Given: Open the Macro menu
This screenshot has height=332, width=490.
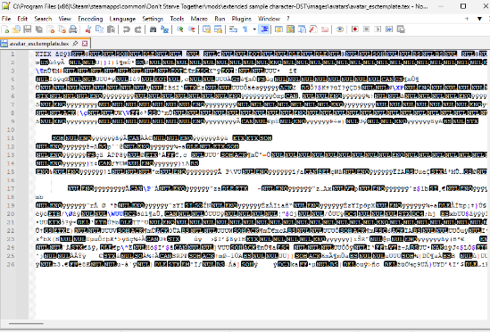Looking at the screenshot, I should [x=199, y=19].
